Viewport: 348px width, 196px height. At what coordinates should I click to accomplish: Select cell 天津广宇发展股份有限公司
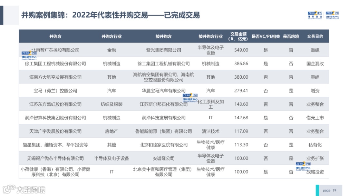(55, 131)
